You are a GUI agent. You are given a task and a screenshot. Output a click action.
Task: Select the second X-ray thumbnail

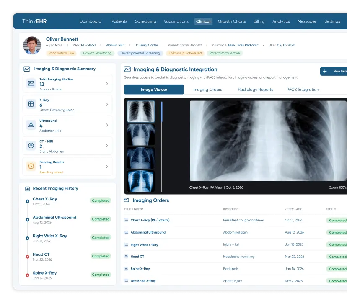pyautogui.click(x=141, y=135)
